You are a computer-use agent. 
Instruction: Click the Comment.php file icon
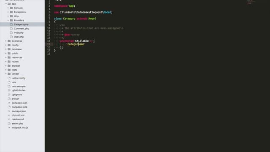(11, 29)
